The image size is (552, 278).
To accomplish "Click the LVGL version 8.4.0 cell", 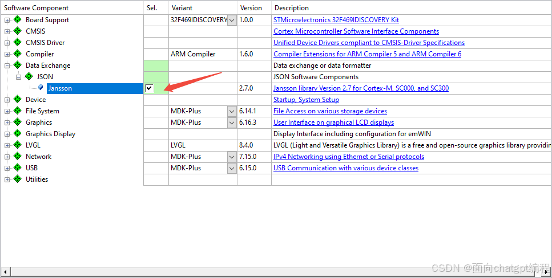I will pyautogui.click(x=254, y=145).
